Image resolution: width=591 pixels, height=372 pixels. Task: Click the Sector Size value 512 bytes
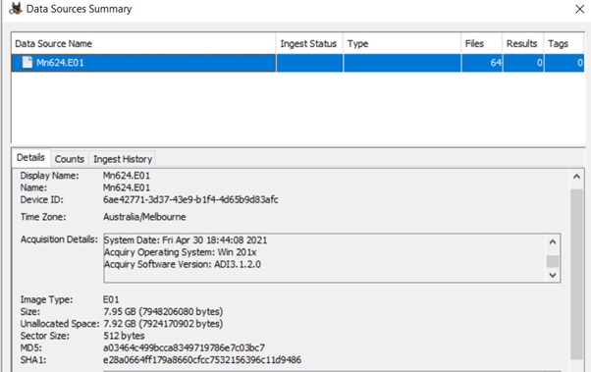[124, 336]
